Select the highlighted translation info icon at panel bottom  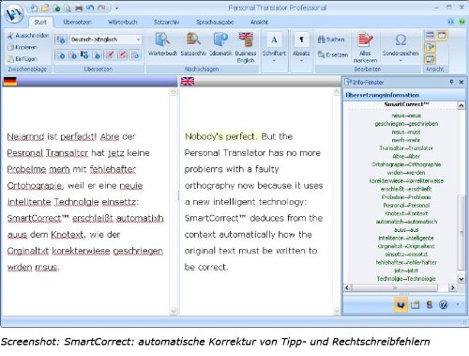point(401,304)
